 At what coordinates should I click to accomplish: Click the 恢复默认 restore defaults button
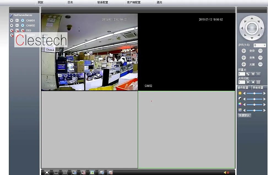pos(244,115)
